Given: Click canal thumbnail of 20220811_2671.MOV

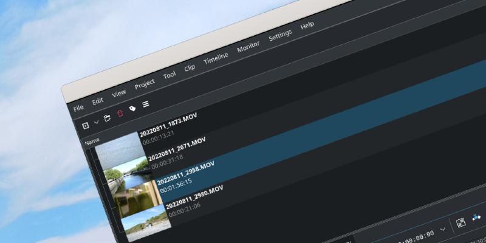Looking at the screenshot, I should (x=129, y=174).
